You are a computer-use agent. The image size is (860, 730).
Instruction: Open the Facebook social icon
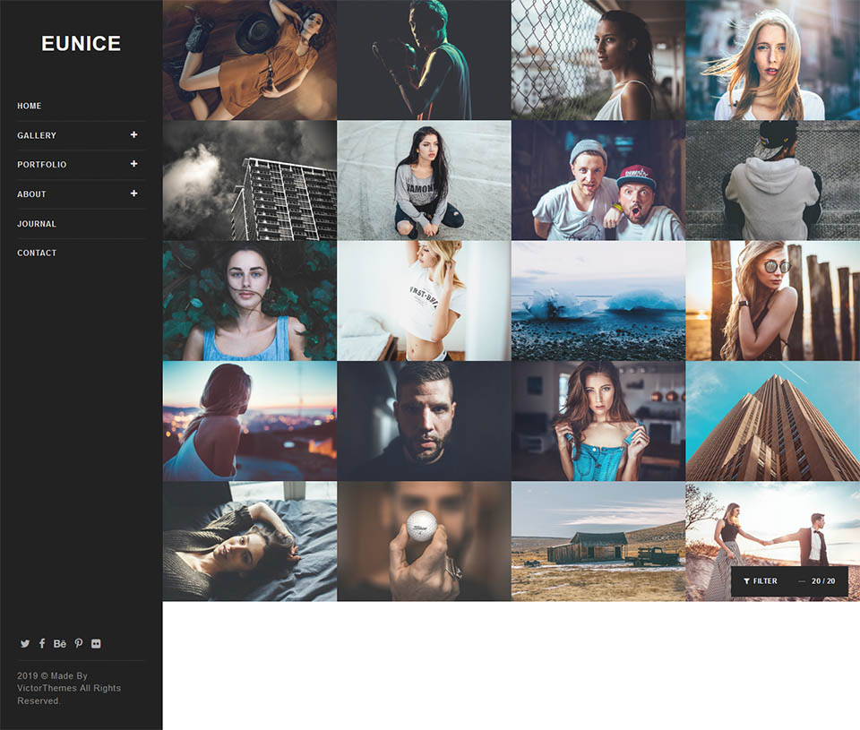point(42,644)
